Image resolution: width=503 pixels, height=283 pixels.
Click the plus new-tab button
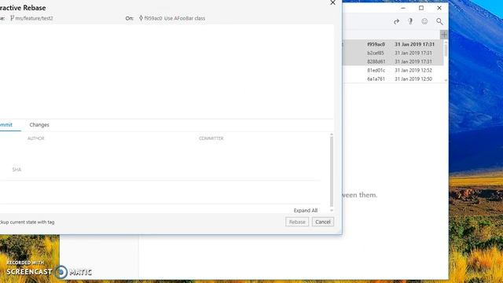pyautogui.click(x=444, y=35)
